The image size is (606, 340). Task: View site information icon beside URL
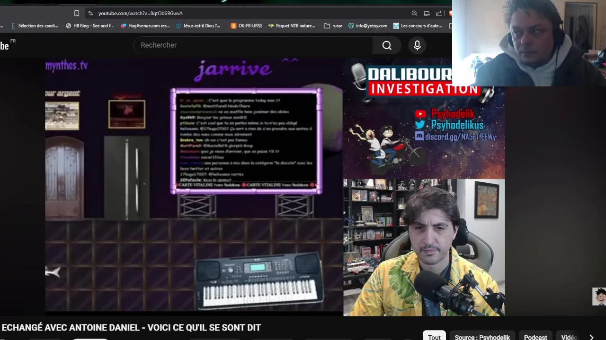pos(90,13)
